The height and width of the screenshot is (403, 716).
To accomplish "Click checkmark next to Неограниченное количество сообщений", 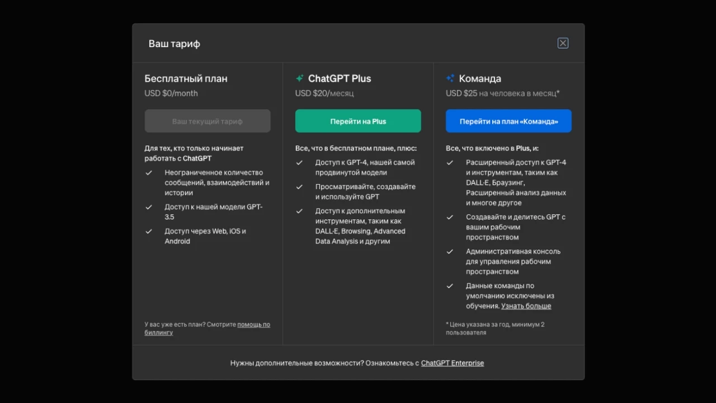I will (x=149, y=173).
